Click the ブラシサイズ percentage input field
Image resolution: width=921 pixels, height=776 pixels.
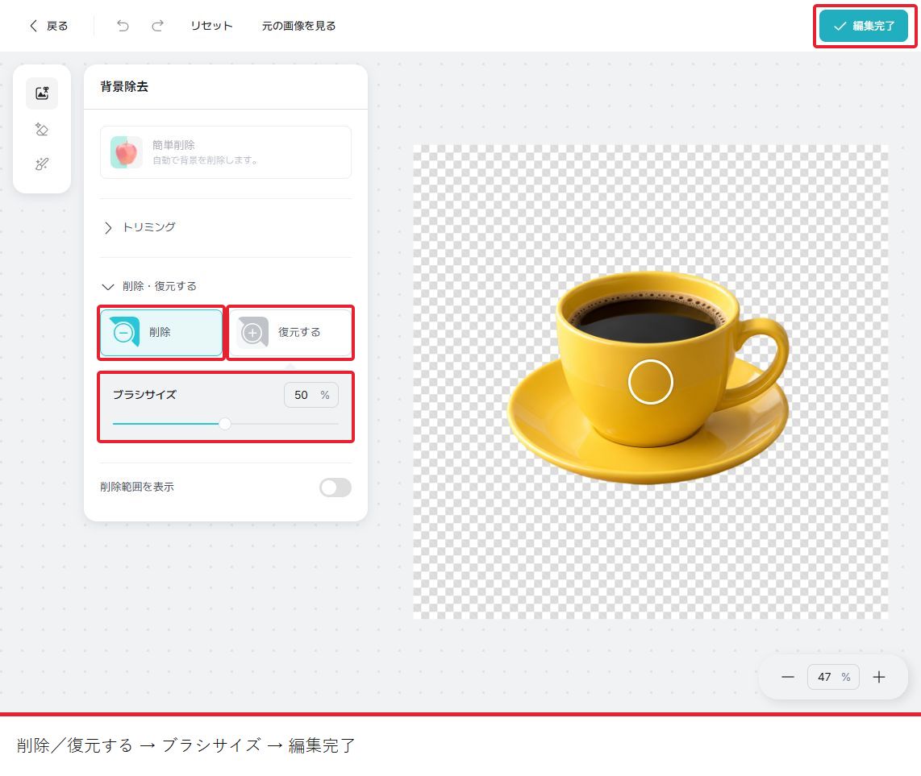pyautogui.click(x=311, y=395)
